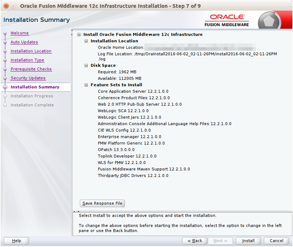
Task: Select Fusion Middleware Maven Support row
Action: (144, 169)
